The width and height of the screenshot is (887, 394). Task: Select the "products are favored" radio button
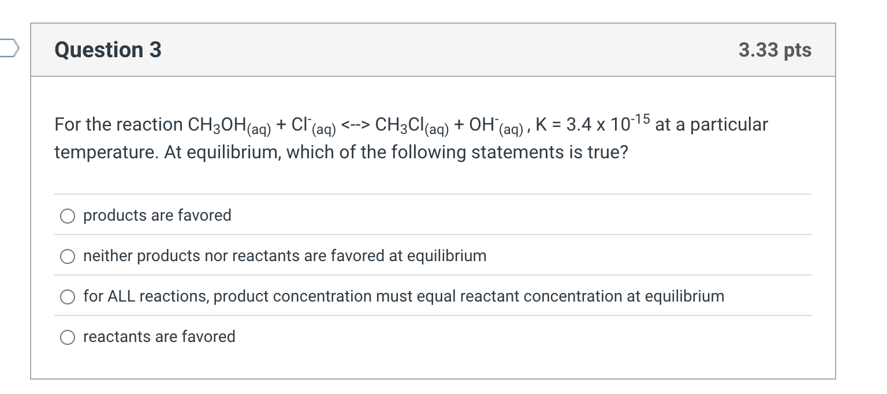(x=68, y=215)
